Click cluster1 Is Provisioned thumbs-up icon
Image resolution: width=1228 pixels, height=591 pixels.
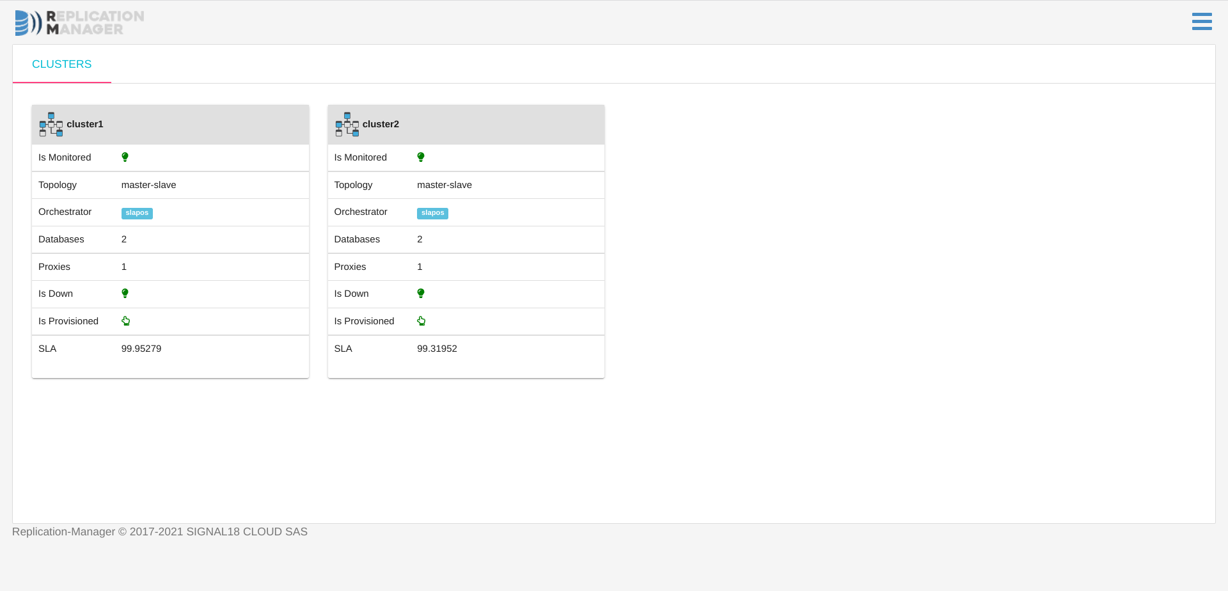(x=126, y=321)
